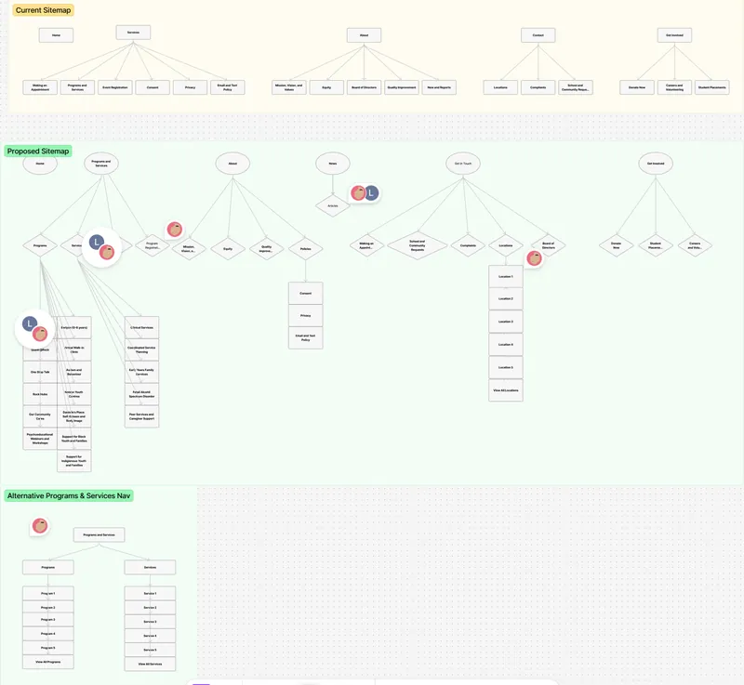Select the View All Programs box
Screen dimensions: 744x685
pos(48,662)
